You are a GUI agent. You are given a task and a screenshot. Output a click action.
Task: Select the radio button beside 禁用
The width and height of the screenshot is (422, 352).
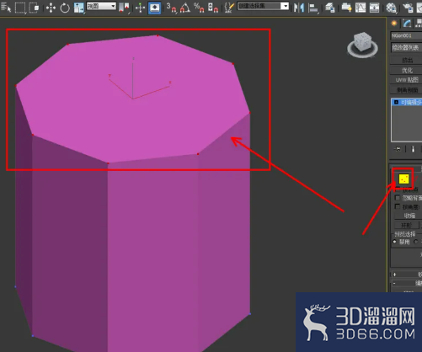(416, 242)
